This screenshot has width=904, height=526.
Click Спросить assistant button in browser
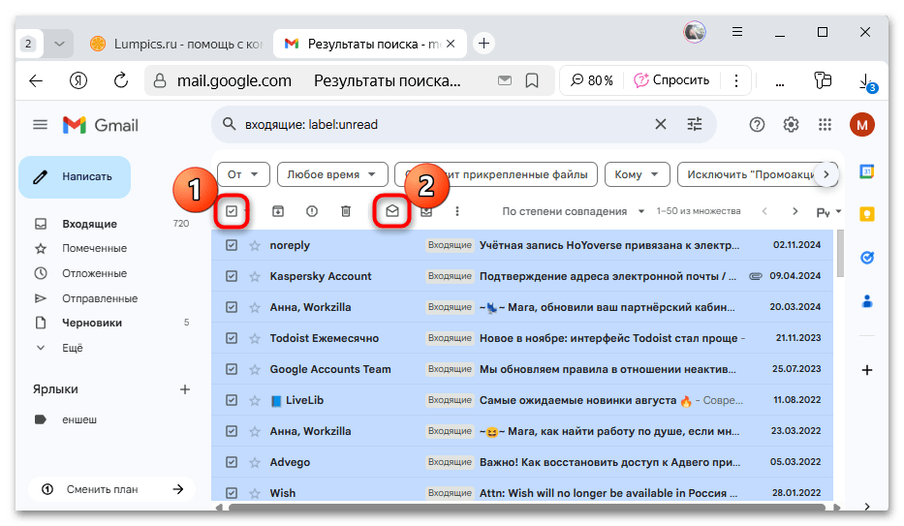(x=671, y=80)
